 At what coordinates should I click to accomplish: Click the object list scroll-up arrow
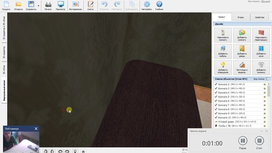(269, 84)
